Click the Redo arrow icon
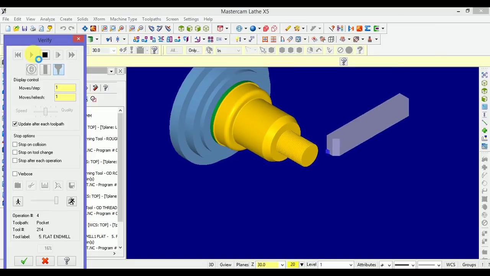490x276 pixels. [71, 28]
